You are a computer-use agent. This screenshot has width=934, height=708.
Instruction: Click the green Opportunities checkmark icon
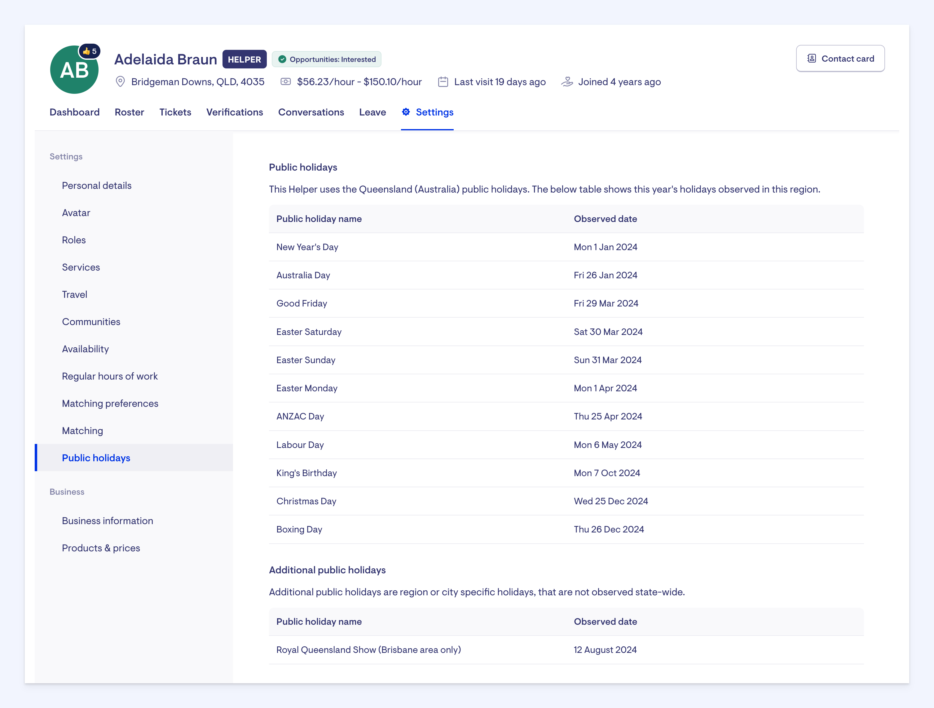click(x=283, y=59)
